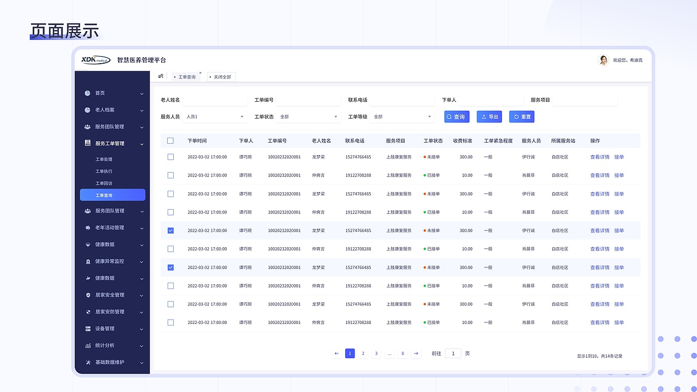Open 工单执行 in the sidebar submenu
This screenshot has width=697, height=392.
104,171
